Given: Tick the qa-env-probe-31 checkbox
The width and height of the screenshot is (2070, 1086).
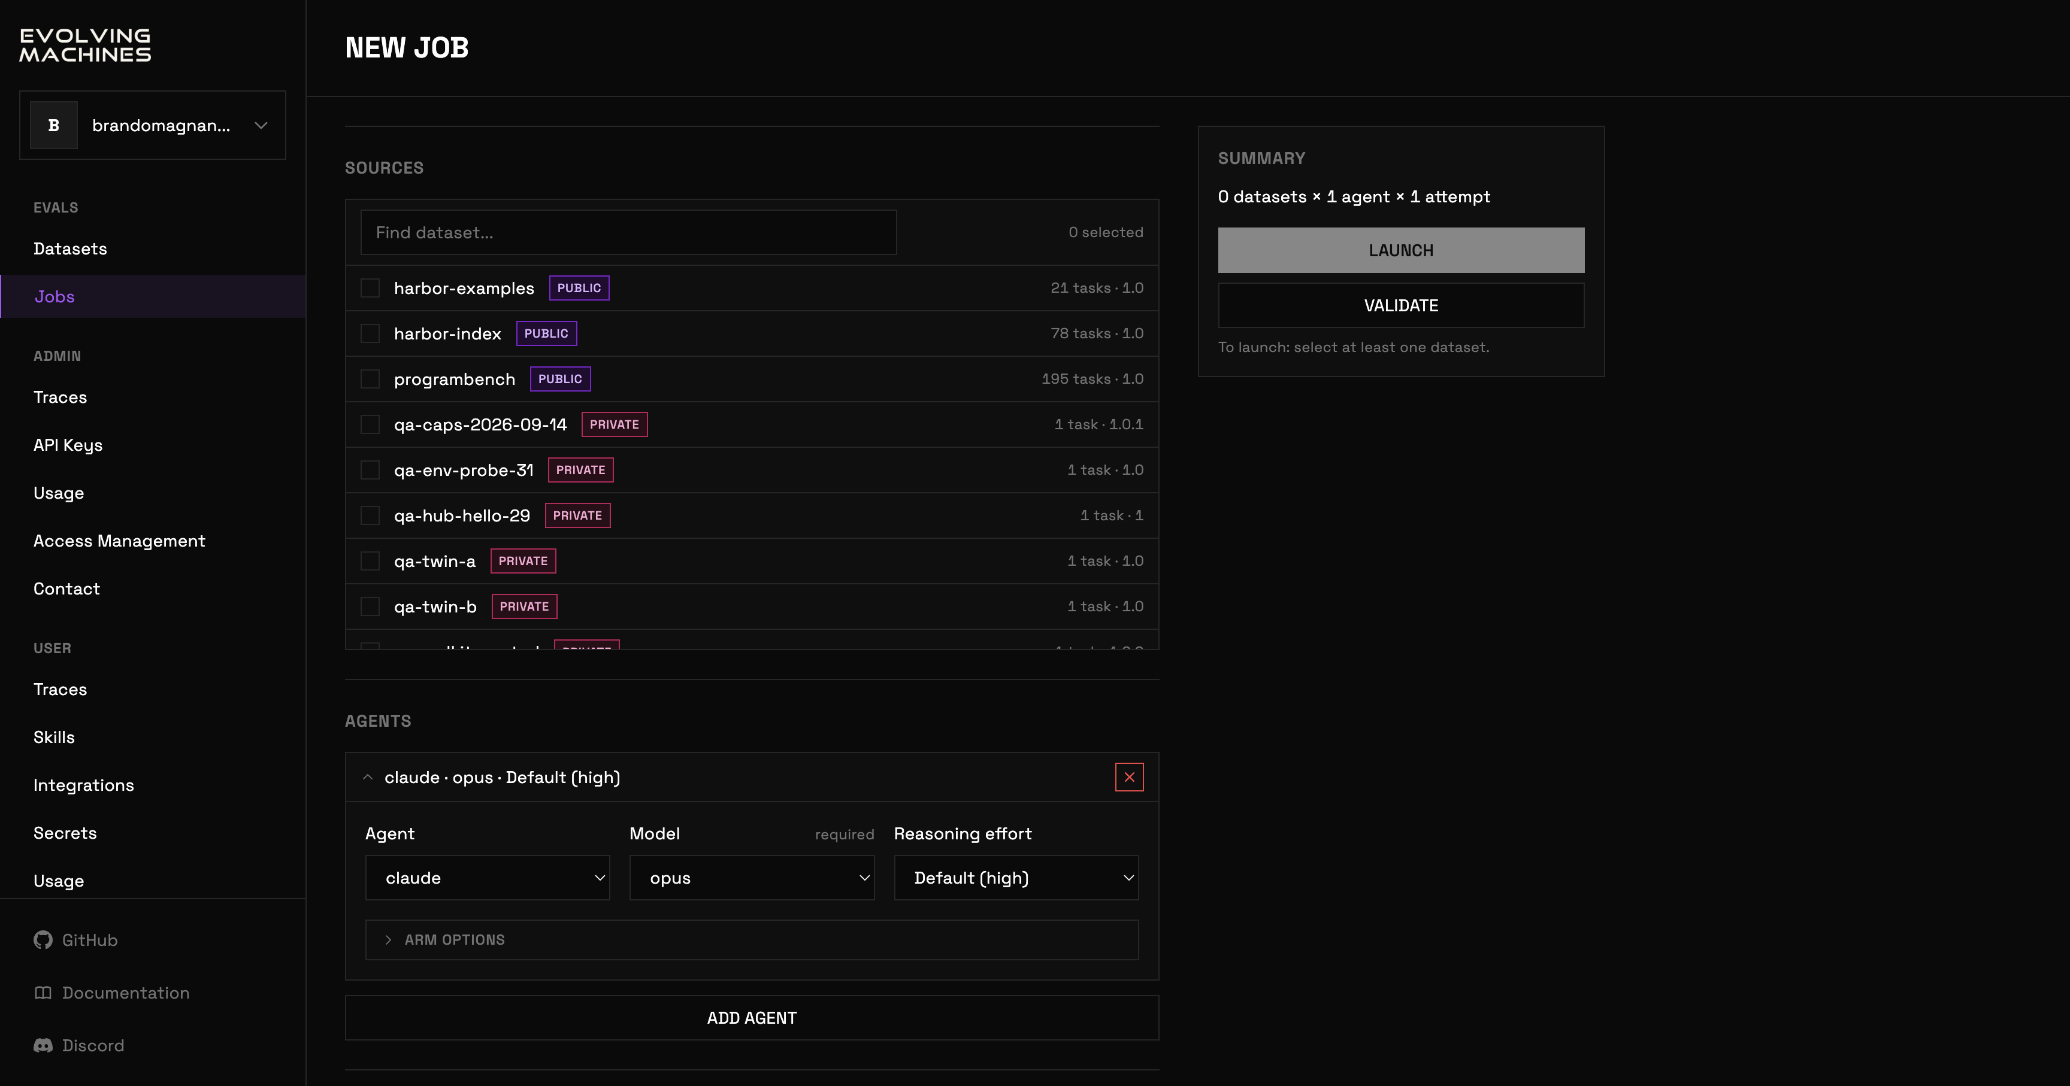Looking at the screenshot, I should (370, 470).
